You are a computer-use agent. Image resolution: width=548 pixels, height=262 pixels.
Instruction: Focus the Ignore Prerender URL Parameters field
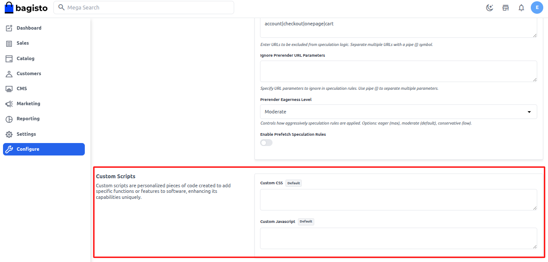click(398, 71)
